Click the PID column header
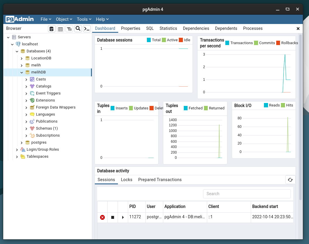 click(x=137, y=207)
